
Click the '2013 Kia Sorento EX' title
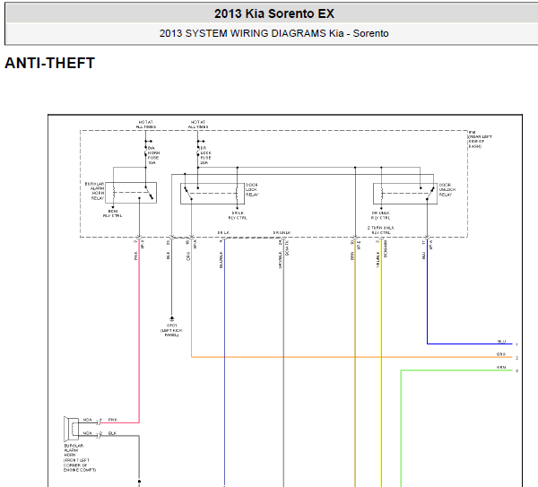tap(274, 13)
